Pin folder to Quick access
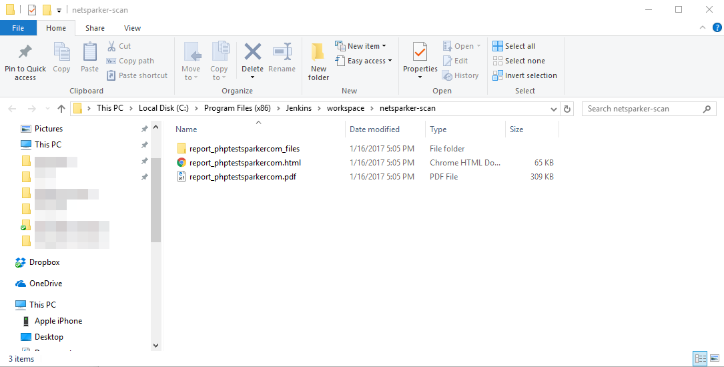 (25, 62)
